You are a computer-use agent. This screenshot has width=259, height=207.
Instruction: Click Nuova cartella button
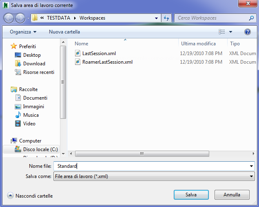click(64, 32)
